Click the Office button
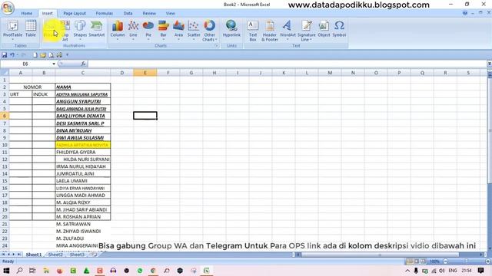This screenshot has width=492, height=276. pyautogui.click(x=7, y=8)
